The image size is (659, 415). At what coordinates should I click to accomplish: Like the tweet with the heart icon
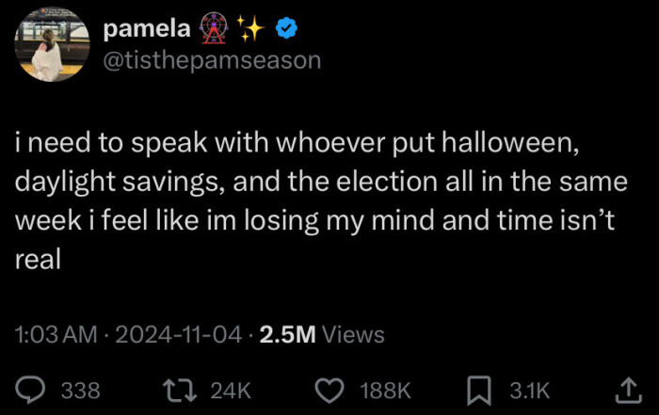[x=329, y=389]
